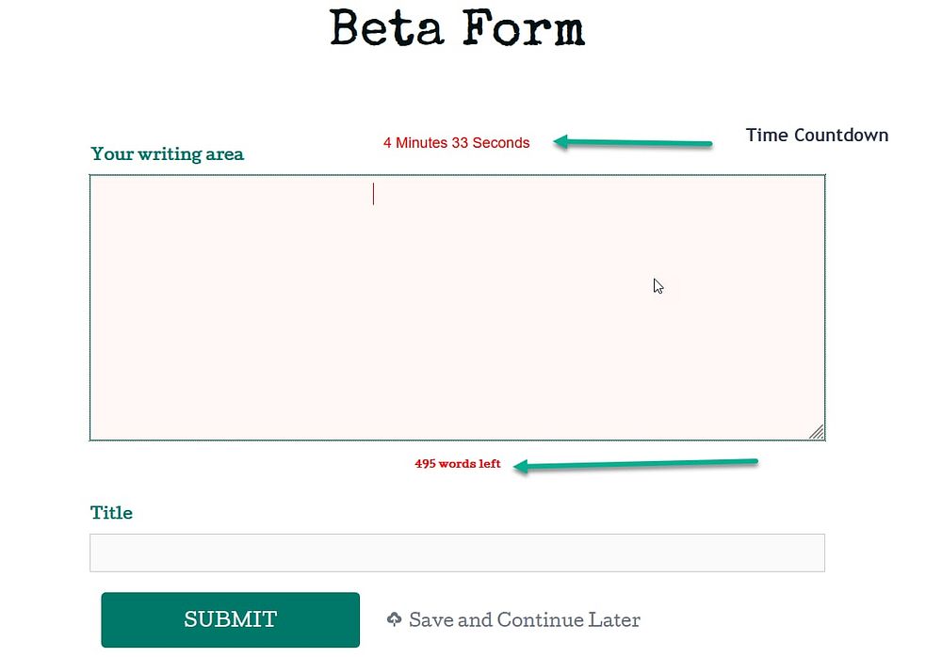Click the cloud upload icon beside Save link
This screenshot has width=942, height=657.
(x=395, y=619)
